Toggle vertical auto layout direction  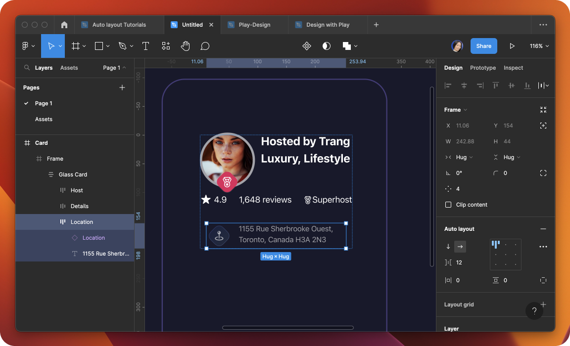tap(448, 247)
